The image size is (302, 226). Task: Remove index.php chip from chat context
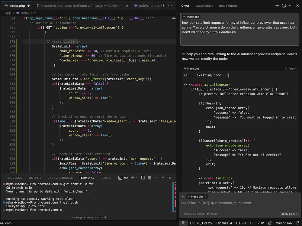pos(206,197)
